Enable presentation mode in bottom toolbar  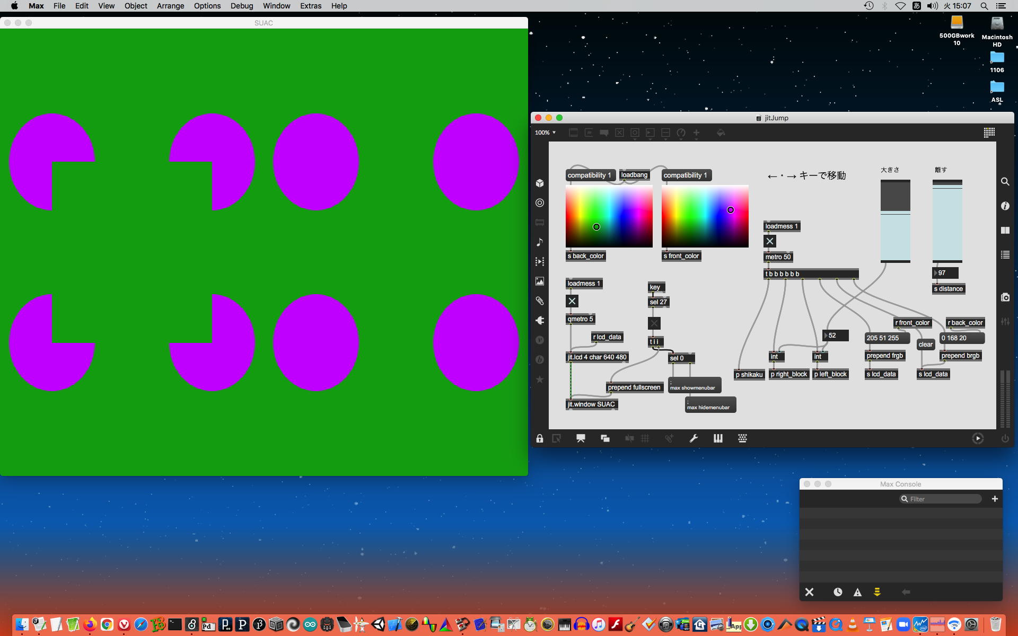(581, 438)
